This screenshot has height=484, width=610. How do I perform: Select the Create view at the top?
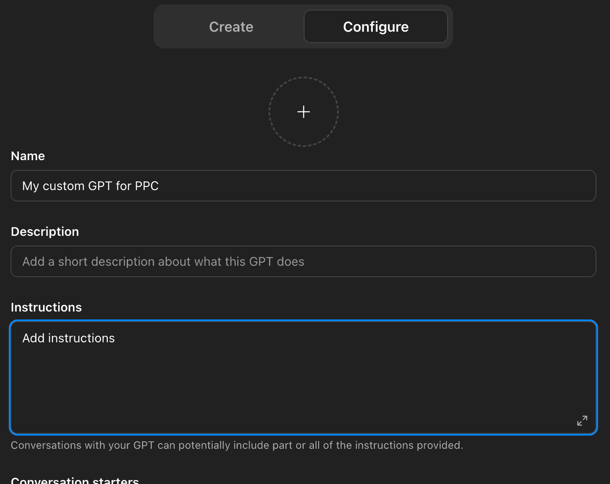(231, 26)
